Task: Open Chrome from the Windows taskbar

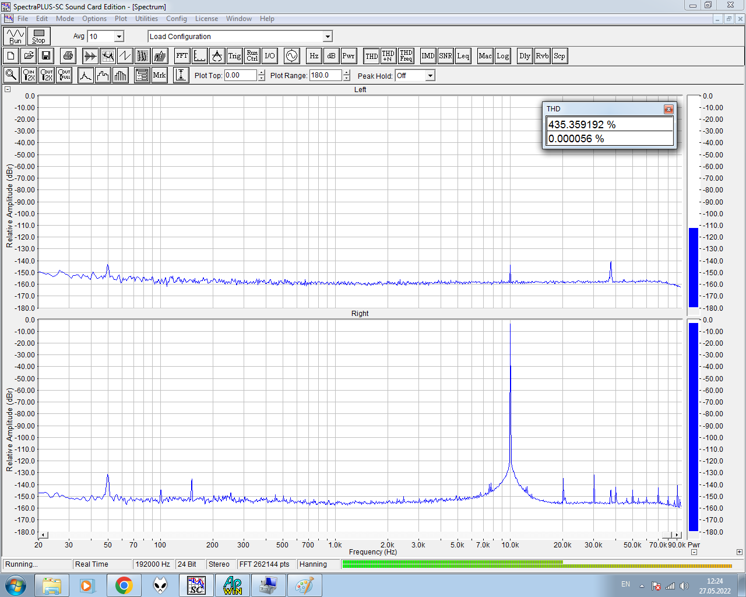Action: tap(124, 585)
